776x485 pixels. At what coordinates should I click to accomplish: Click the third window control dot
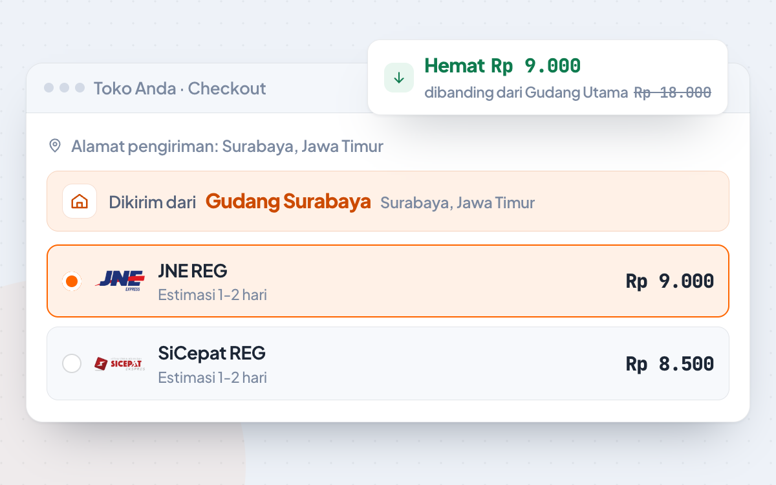pyautogui.click(x=80, y=88)
